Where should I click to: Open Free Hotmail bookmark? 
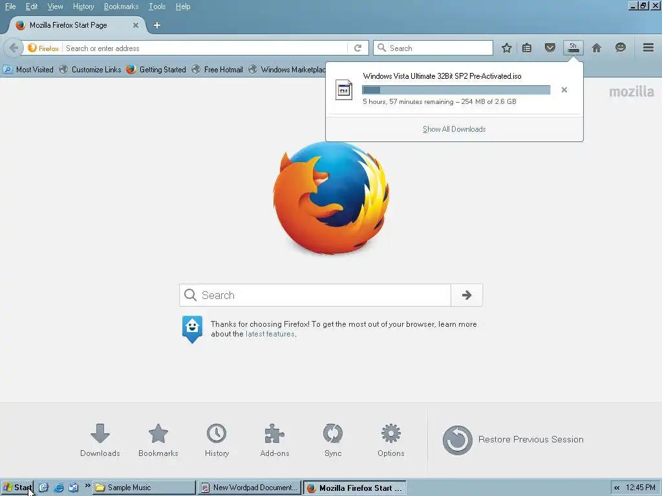tap(217, 70)
